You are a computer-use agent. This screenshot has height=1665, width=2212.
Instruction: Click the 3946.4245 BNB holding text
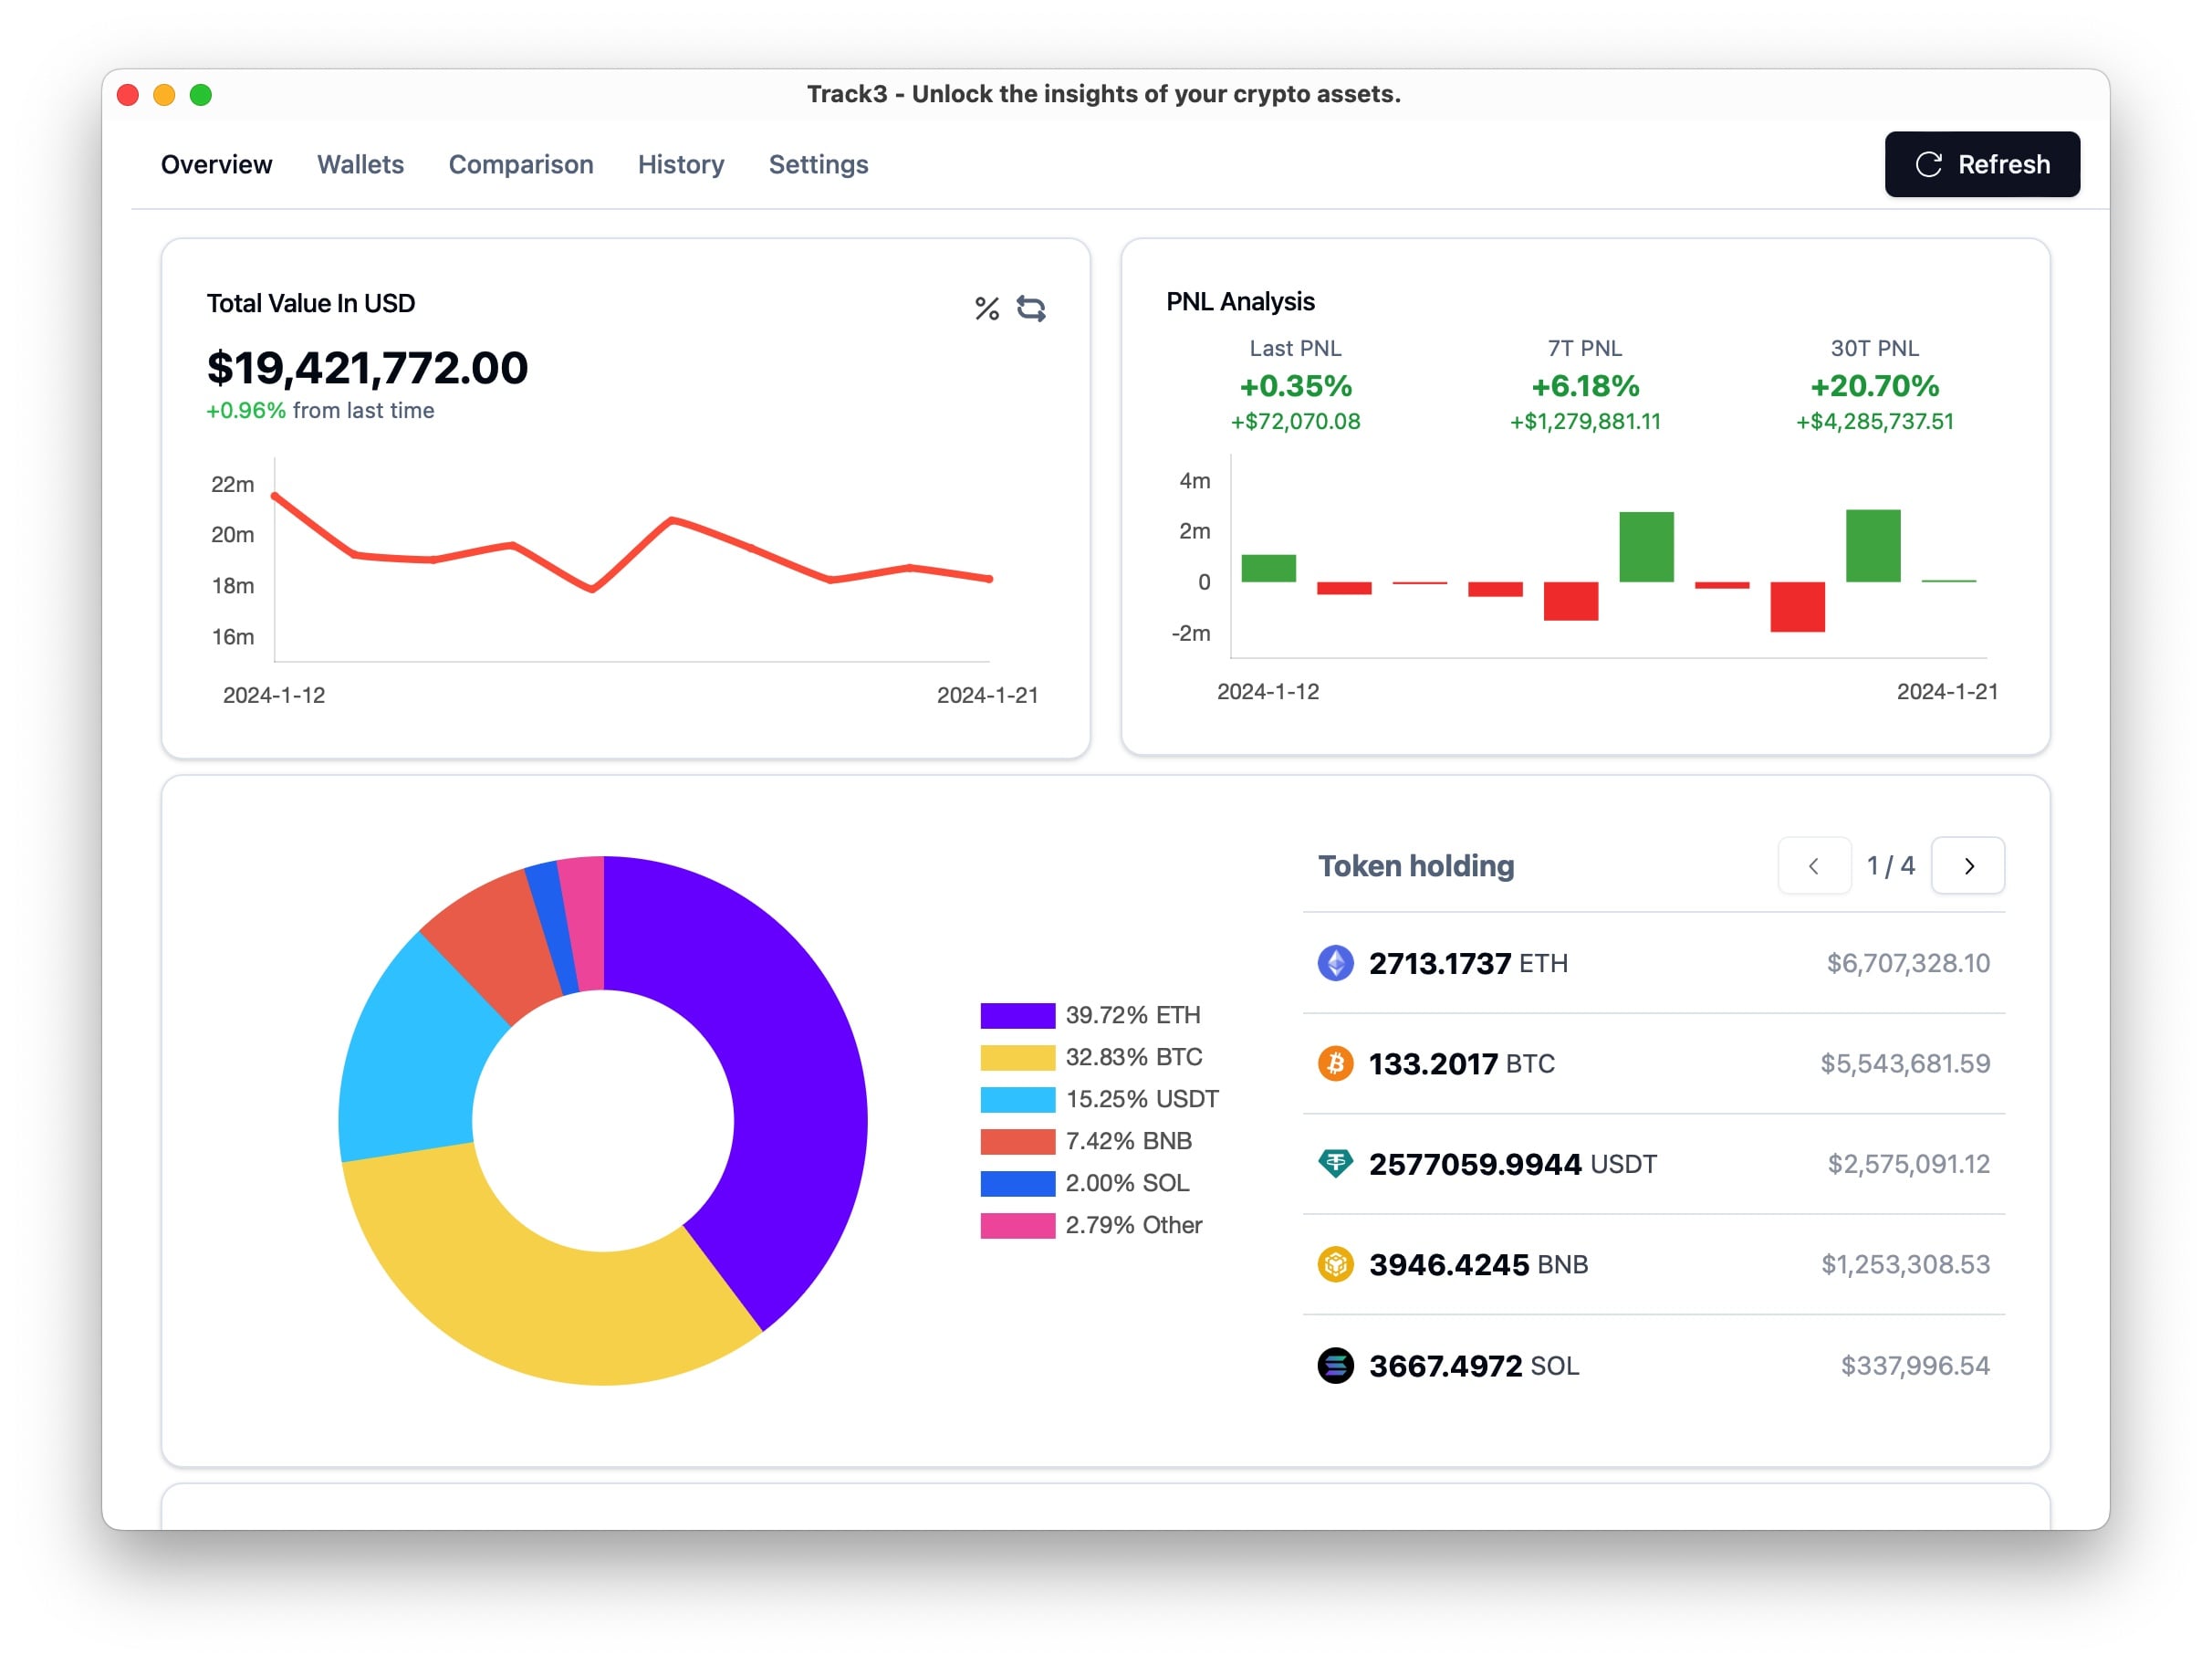(x=1478, y=1263)
